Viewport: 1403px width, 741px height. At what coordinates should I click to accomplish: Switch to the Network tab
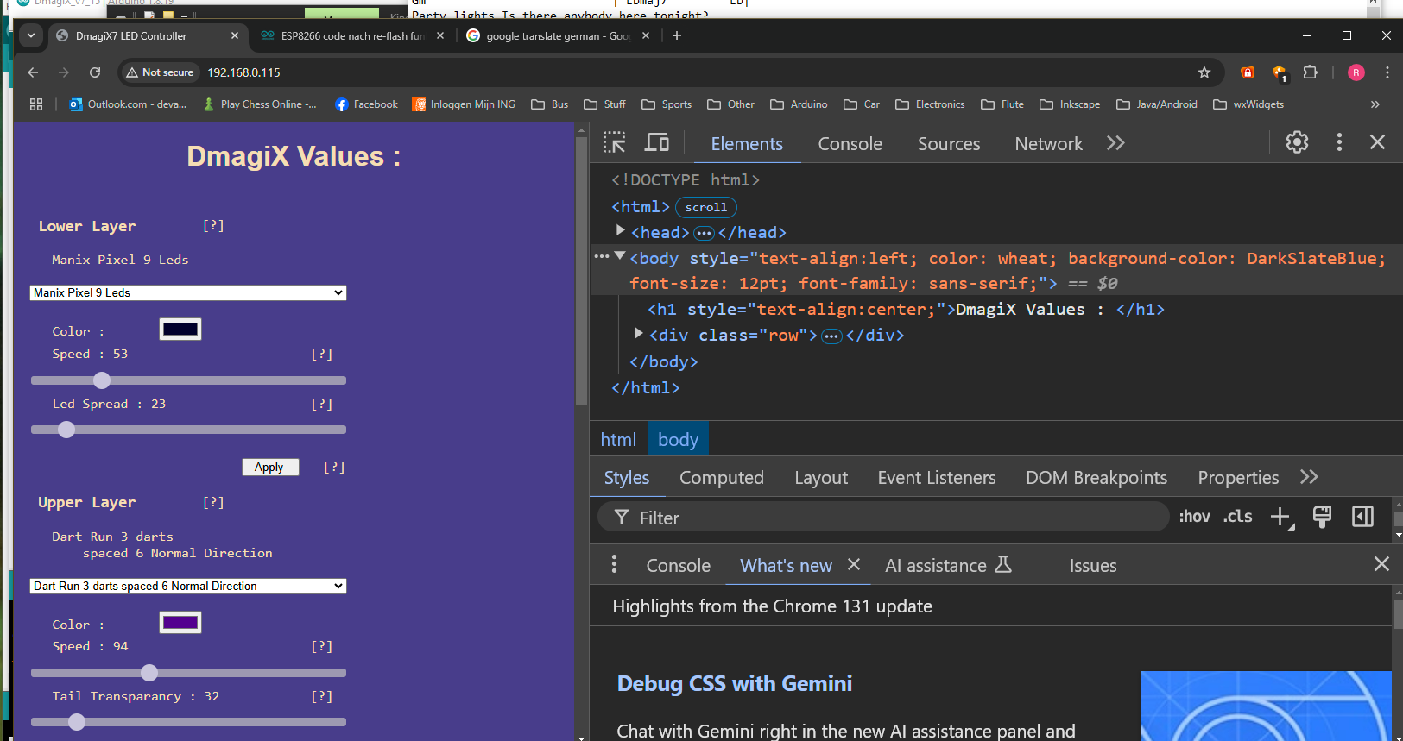coord(1048,144)
